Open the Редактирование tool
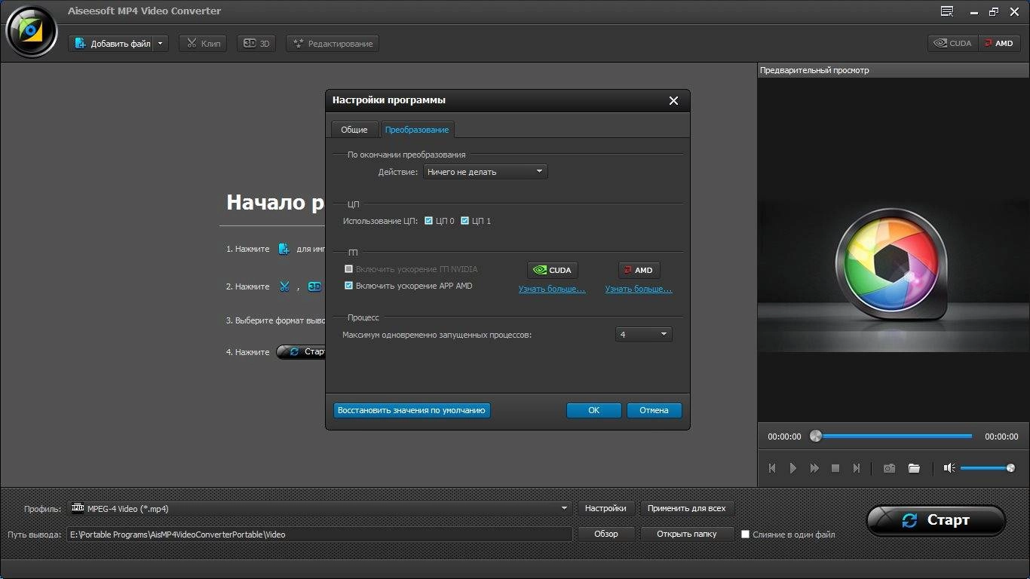 pyautogui.click(x=333, y=44)
